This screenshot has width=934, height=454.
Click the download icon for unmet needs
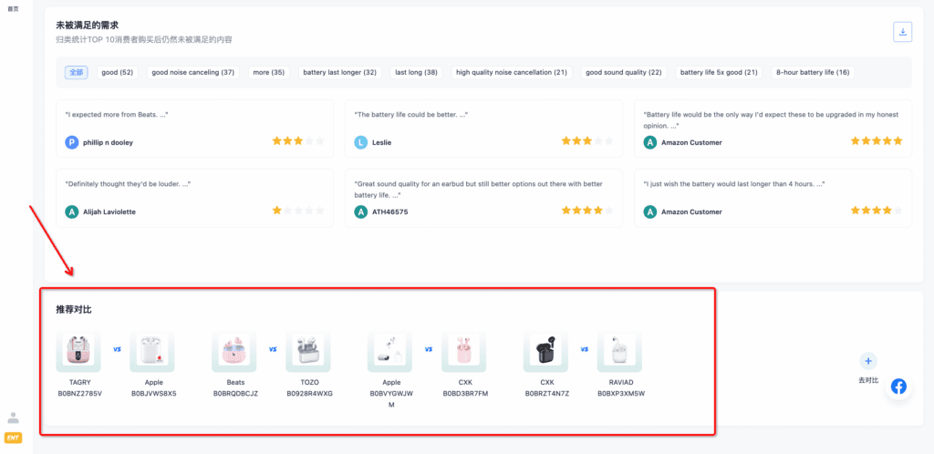pyautogui.click(x=902, y=32)
